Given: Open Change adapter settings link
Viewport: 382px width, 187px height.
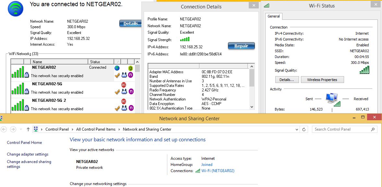Looking at the screenshot, I should (28, 154).
